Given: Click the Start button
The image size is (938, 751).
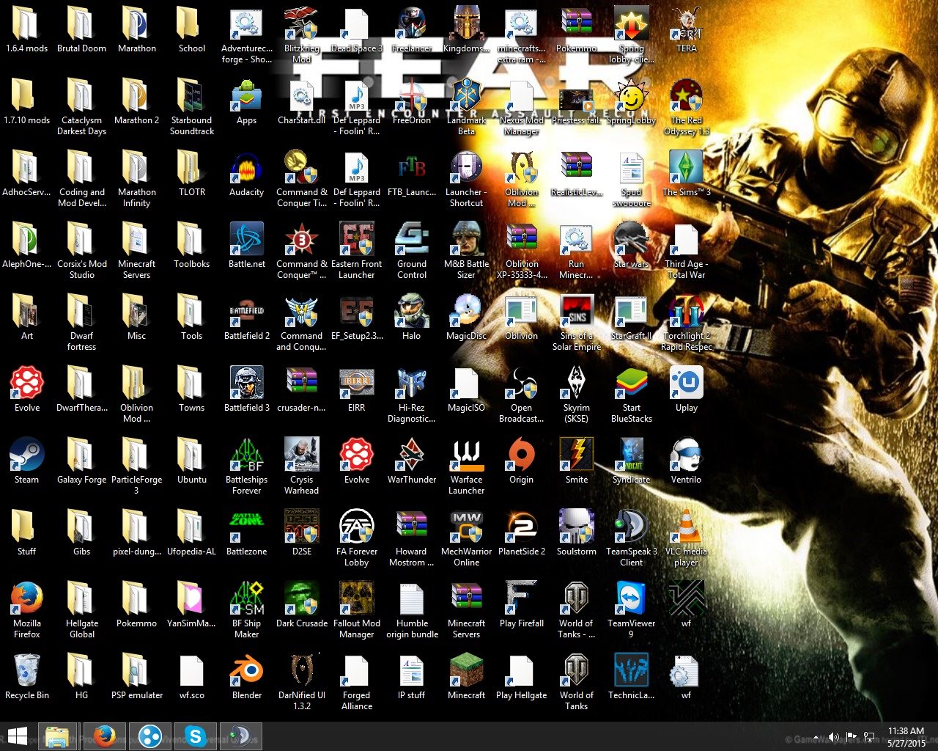Looking at the screenshot, I should [15, 735].
